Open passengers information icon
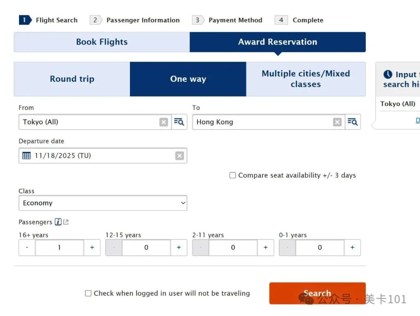This screenshot has height=316, width=420. click(x=58, y=222)
